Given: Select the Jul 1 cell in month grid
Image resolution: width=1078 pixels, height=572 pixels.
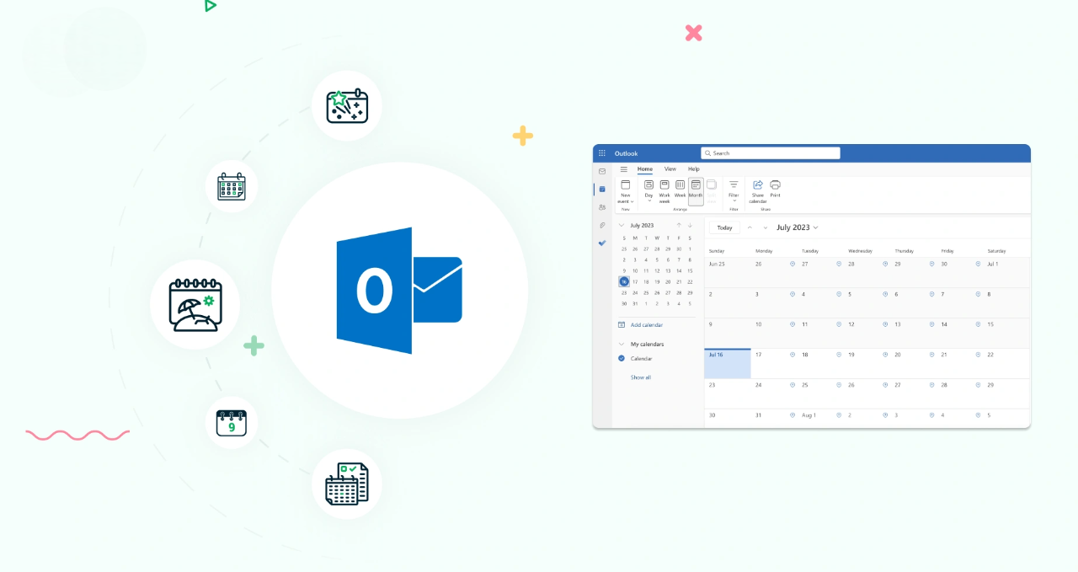Looking at the screenshot, I should (x=1006, y=273).
